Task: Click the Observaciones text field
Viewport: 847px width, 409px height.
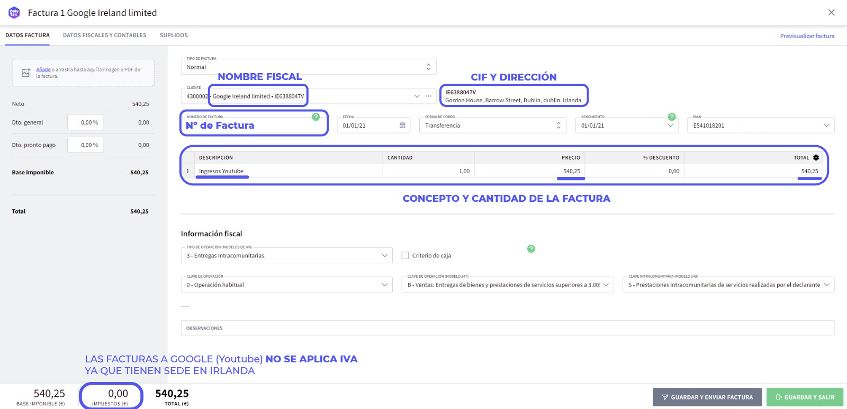Action: pos(507,328)
